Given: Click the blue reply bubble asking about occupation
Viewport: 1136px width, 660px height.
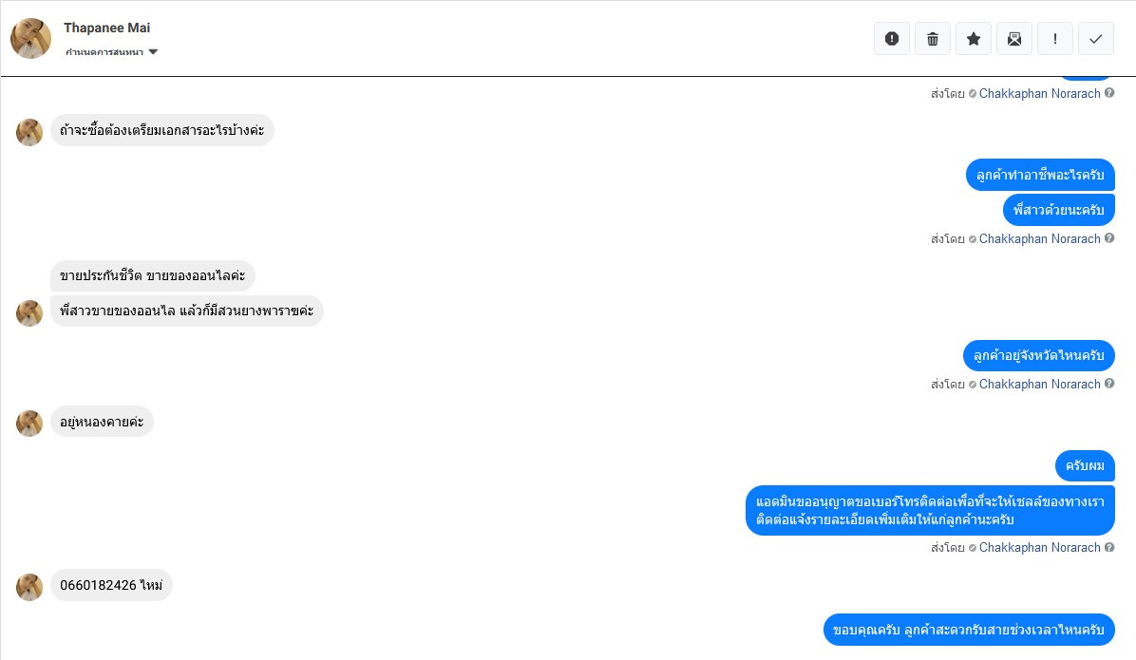Looking at the screenshot, I should tap(1040, 176).
